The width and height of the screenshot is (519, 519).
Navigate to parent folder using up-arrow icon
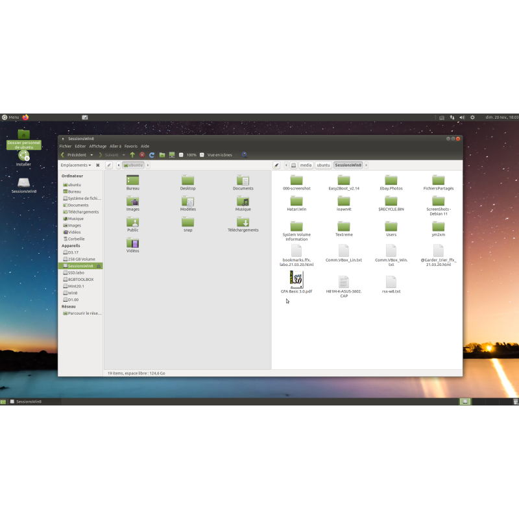[x=132, y=154]
